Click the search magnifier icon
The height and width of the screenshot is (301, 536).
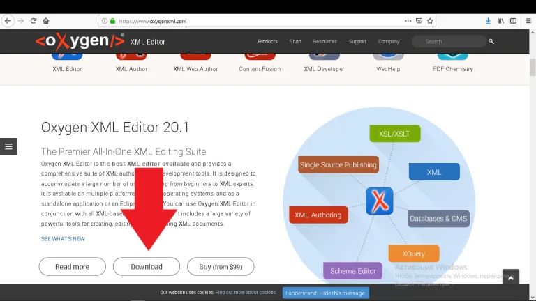pos(491,41)
